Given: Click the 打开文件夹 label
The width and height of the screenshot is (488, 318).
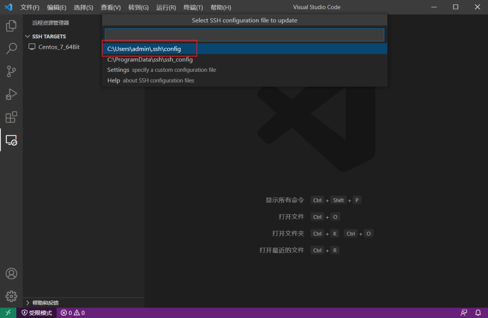Looking at the screenshot, I should click(288, 234).
